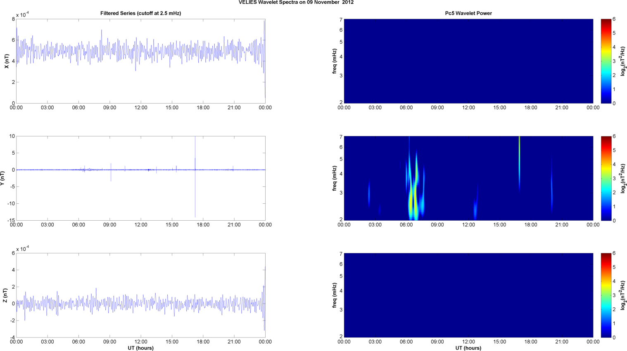Click the colorbar beside the bottom wavelet plot
This screenshot has height=351, width=627.
click(606, 295)
